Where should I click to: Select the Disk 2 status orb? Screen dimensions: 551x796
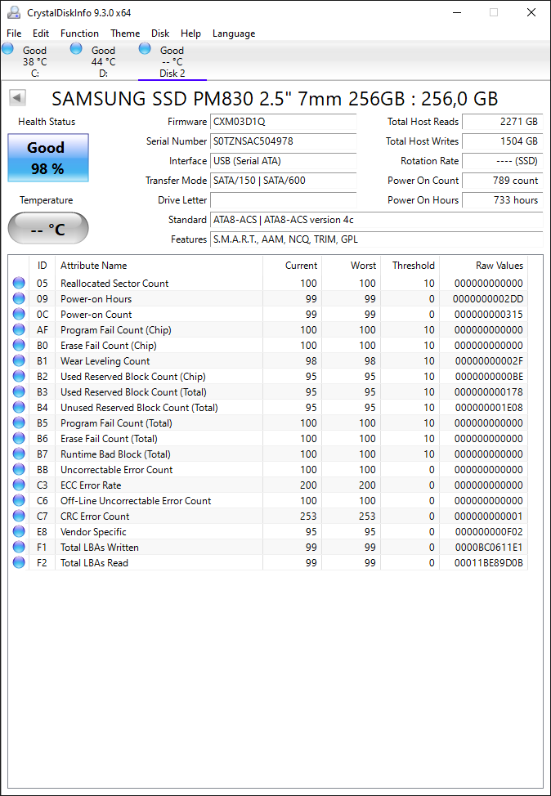click(145, 49)
